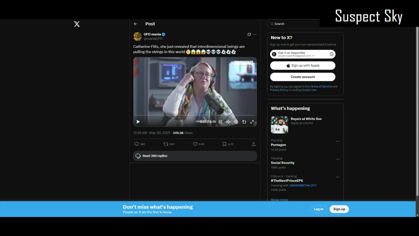Open the Cookie Use link
Screen dimensions: 419x236
pyautogui.click(x=309, y=90)
